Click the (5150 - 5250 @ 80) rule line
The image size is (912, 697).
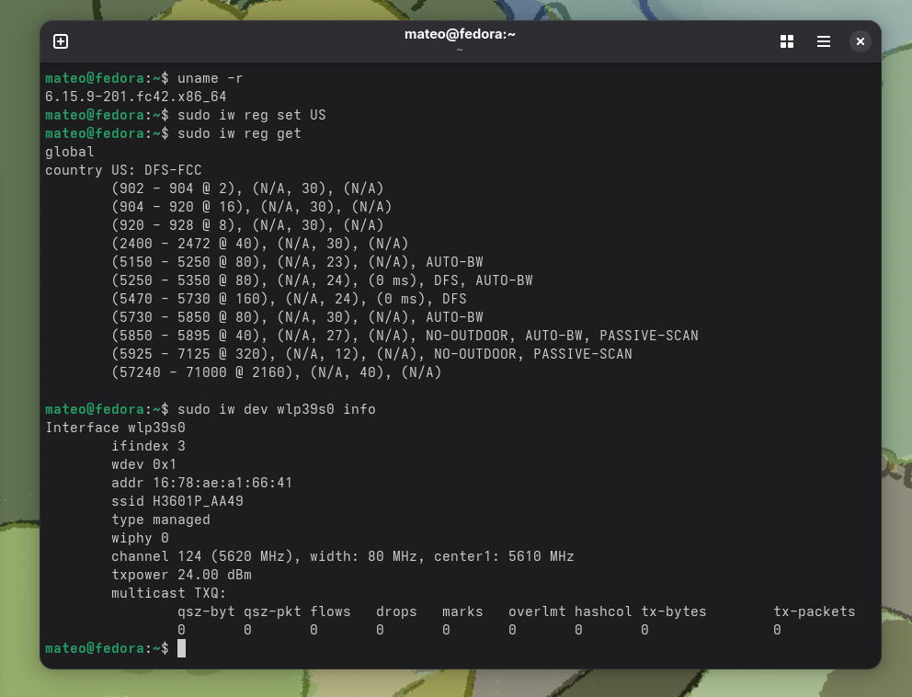pos(297,262)
